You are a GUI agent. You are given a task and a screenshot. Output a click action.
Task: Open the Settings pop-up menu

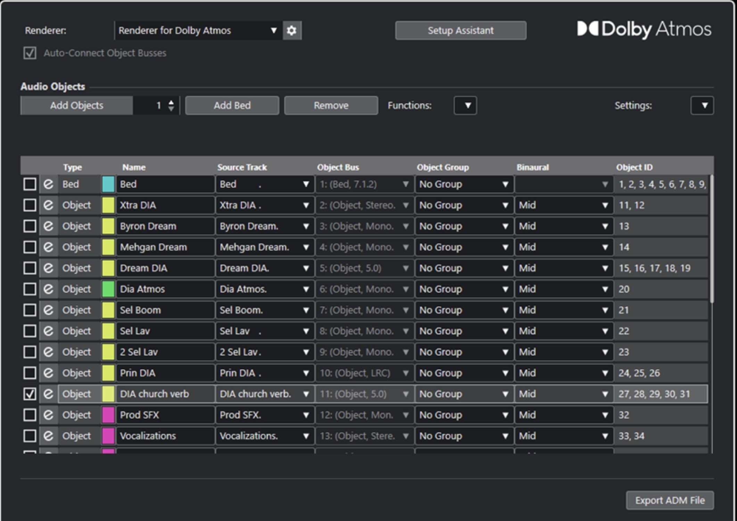point(702,106)
